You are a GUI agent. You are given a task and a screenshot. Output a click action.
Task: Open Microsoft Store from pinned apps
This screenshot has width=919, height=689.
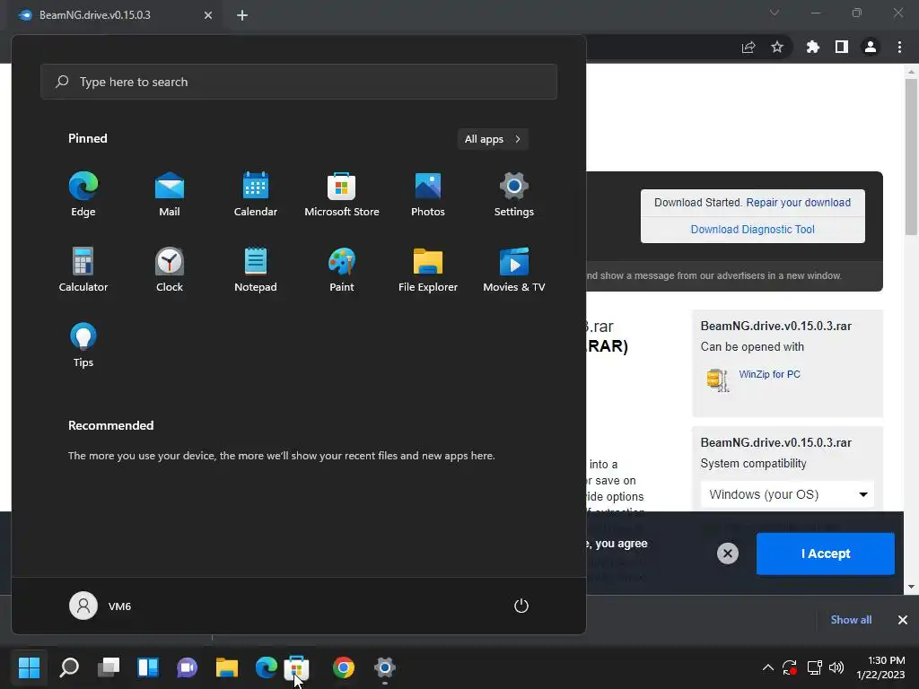click(342, 195)
